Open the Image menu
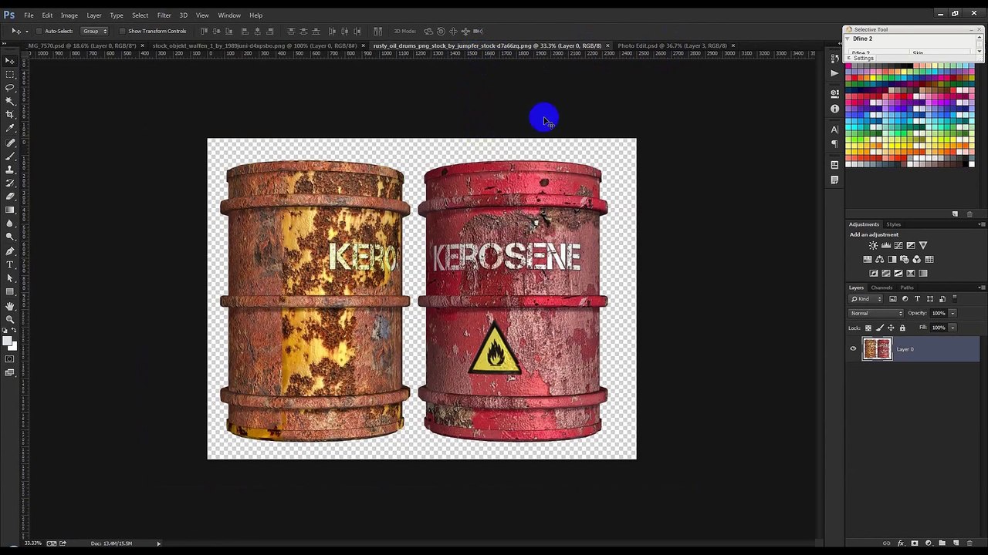 69,15
